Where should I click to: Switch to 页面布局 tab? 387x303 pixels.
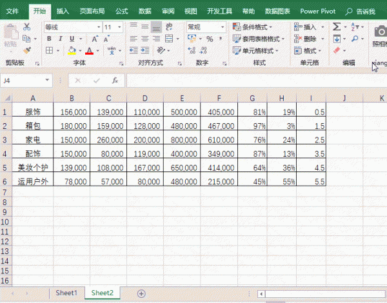pos(92,11)
